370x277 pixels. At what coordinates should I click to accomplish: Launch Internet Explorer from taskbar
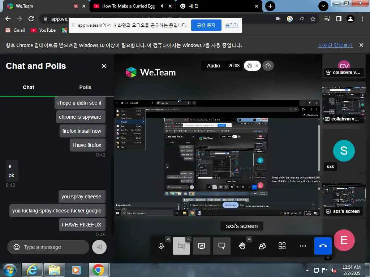pyautogui.click(x=32, y=270)
